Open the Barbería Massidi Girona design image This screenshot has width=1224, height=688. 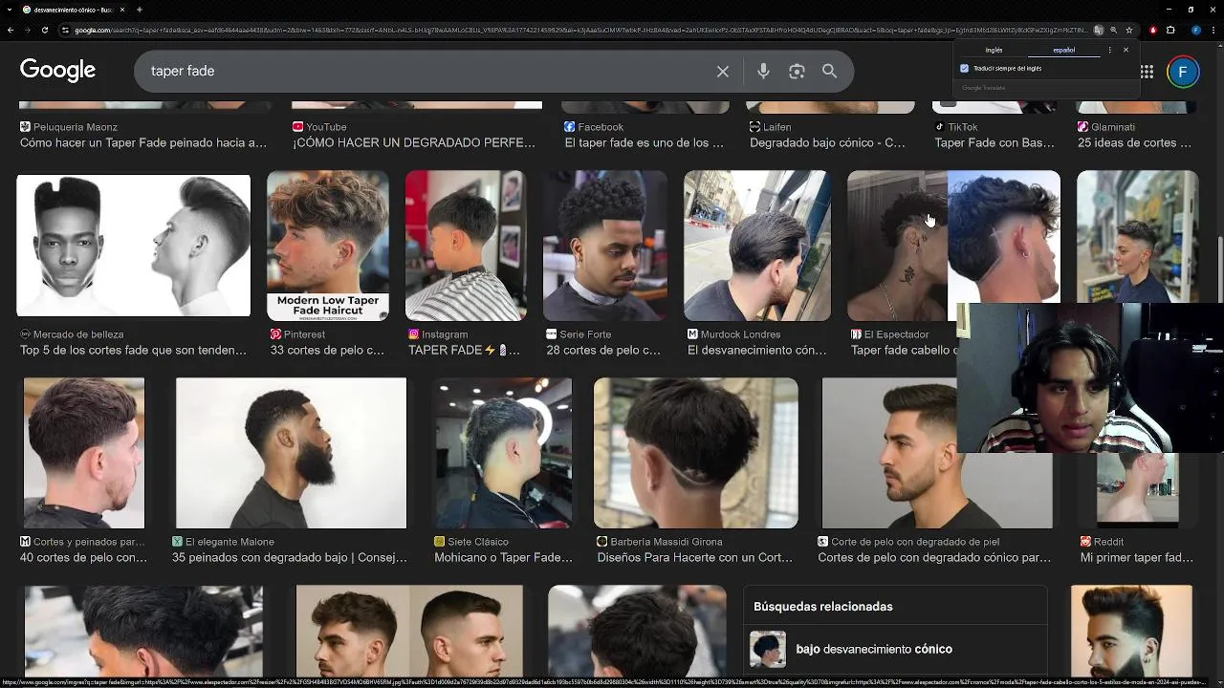click(x=696, y=453)
